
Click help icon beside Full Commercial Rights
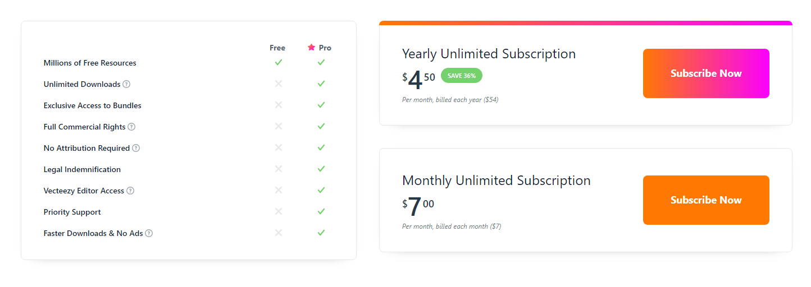131,127
